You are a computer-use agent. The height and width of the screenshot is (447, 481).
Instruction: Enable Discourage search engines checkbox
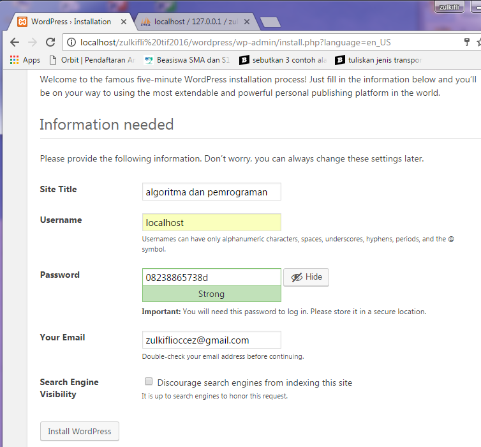149,381
